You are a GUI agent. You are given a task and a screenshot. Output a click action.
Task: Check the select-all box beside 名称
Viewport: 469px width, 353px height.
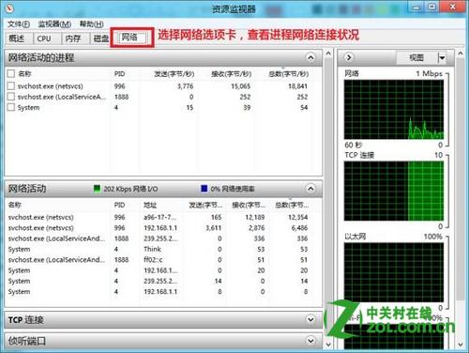(11, 73)
